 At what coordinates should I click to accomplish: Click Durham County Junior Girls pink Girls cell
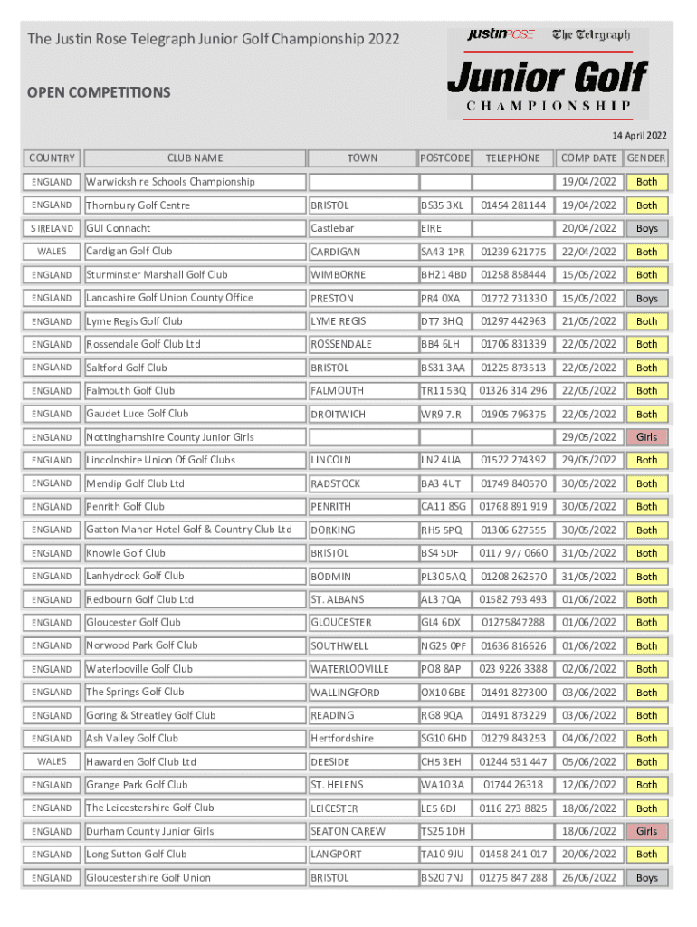tap(646, 832)
